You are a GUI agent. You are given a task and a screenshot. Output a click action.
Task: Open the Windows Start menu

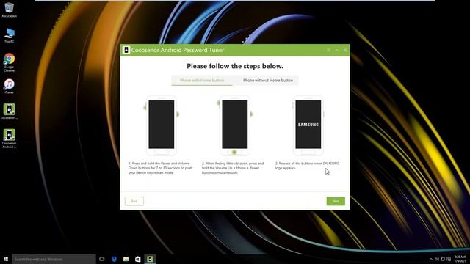[x=6, y=259]
